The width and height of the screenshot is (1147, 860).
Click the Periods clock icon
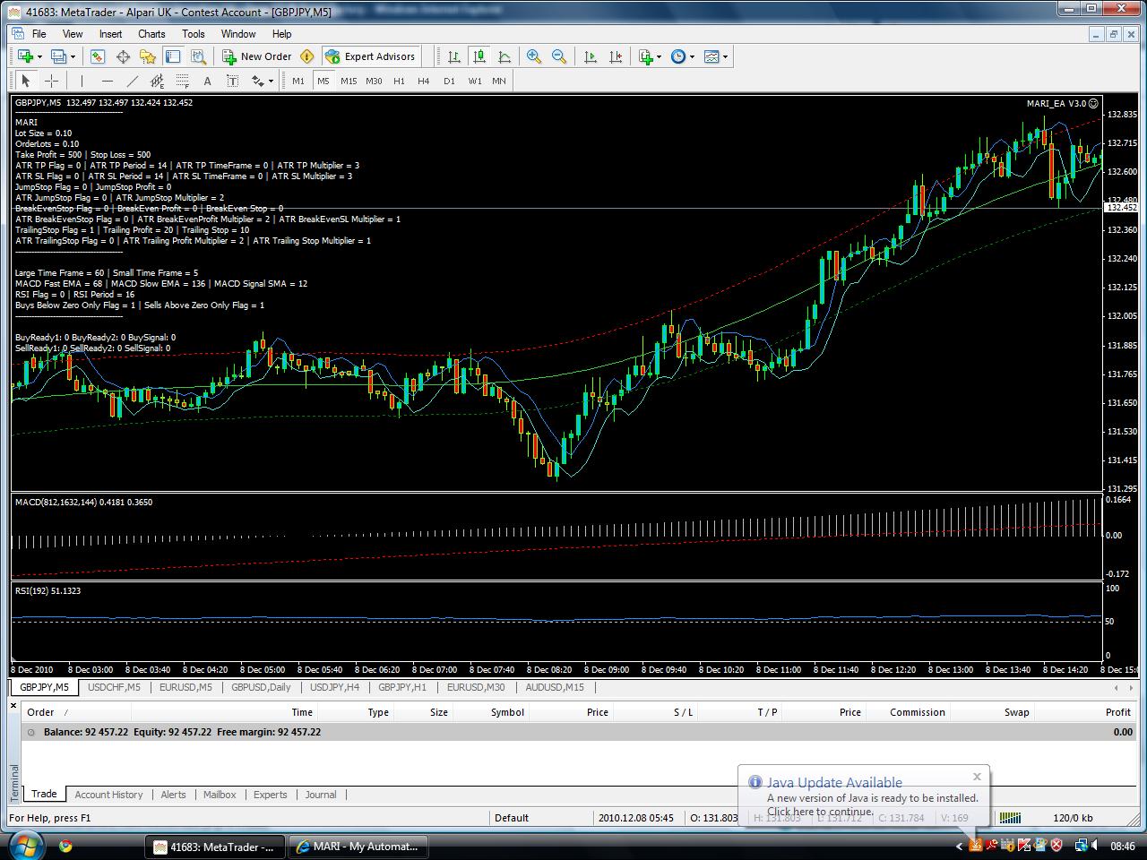[x=678, y=56]
